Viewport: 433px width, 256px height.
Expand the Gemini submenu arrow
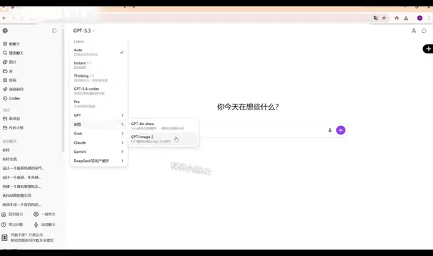coord(122,151)
